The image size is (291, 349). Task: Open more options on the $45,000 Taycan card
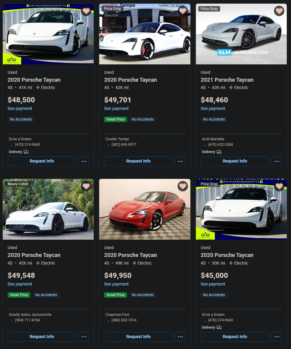click(277, 337)
